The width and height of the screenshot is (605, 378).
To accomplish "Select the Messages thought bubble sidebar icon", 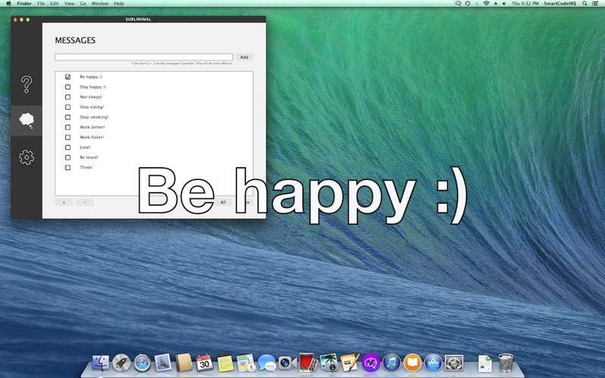I will pos(26,120).
